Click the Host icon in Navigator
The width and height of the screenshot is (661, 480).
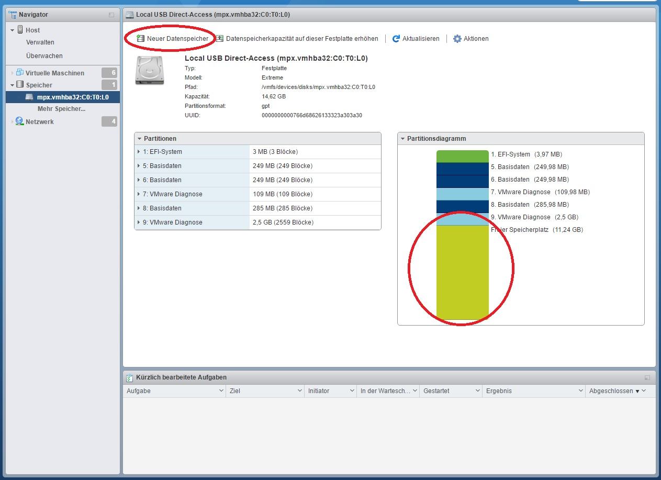20,30
